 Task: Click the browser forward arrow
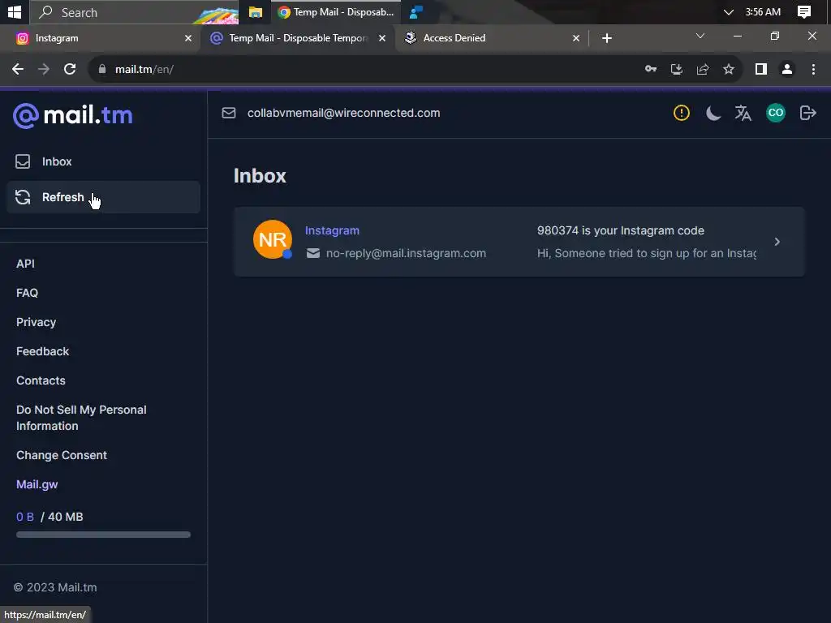[44, 69]
